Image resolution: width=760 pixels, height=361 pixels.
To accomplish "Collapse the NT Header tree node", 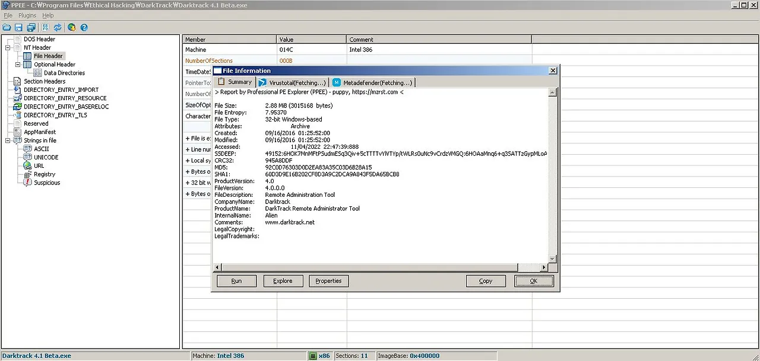I will point(8,47).
